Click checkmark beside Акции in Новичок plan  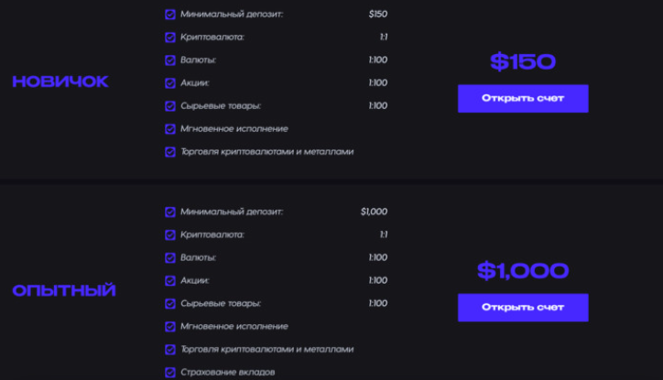169,83
